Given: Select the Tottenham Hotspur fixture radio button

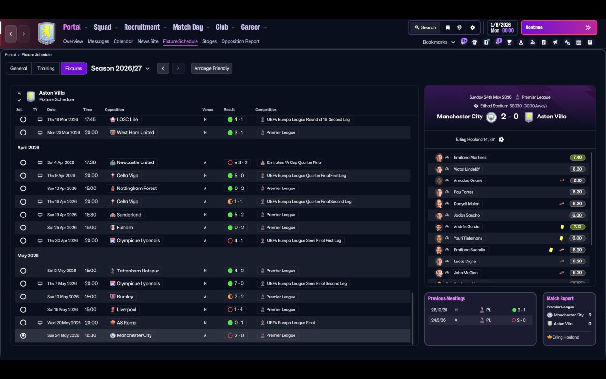Looking at the screenshot, I should [x=23, y=271].
